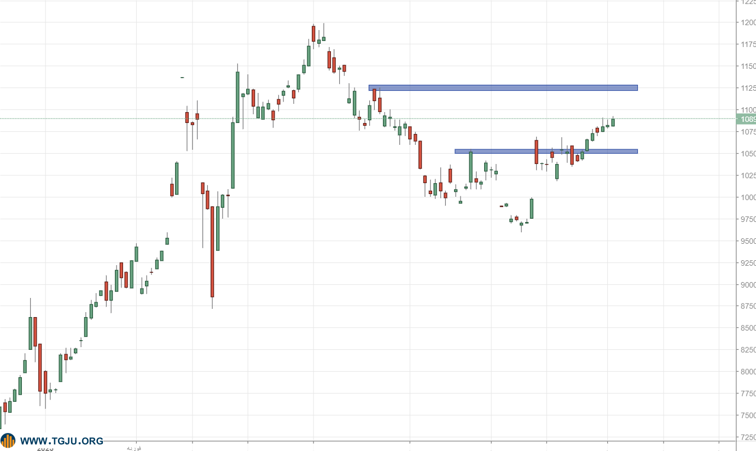
Task: Click the last green candle at right
Action: point(613,122)
